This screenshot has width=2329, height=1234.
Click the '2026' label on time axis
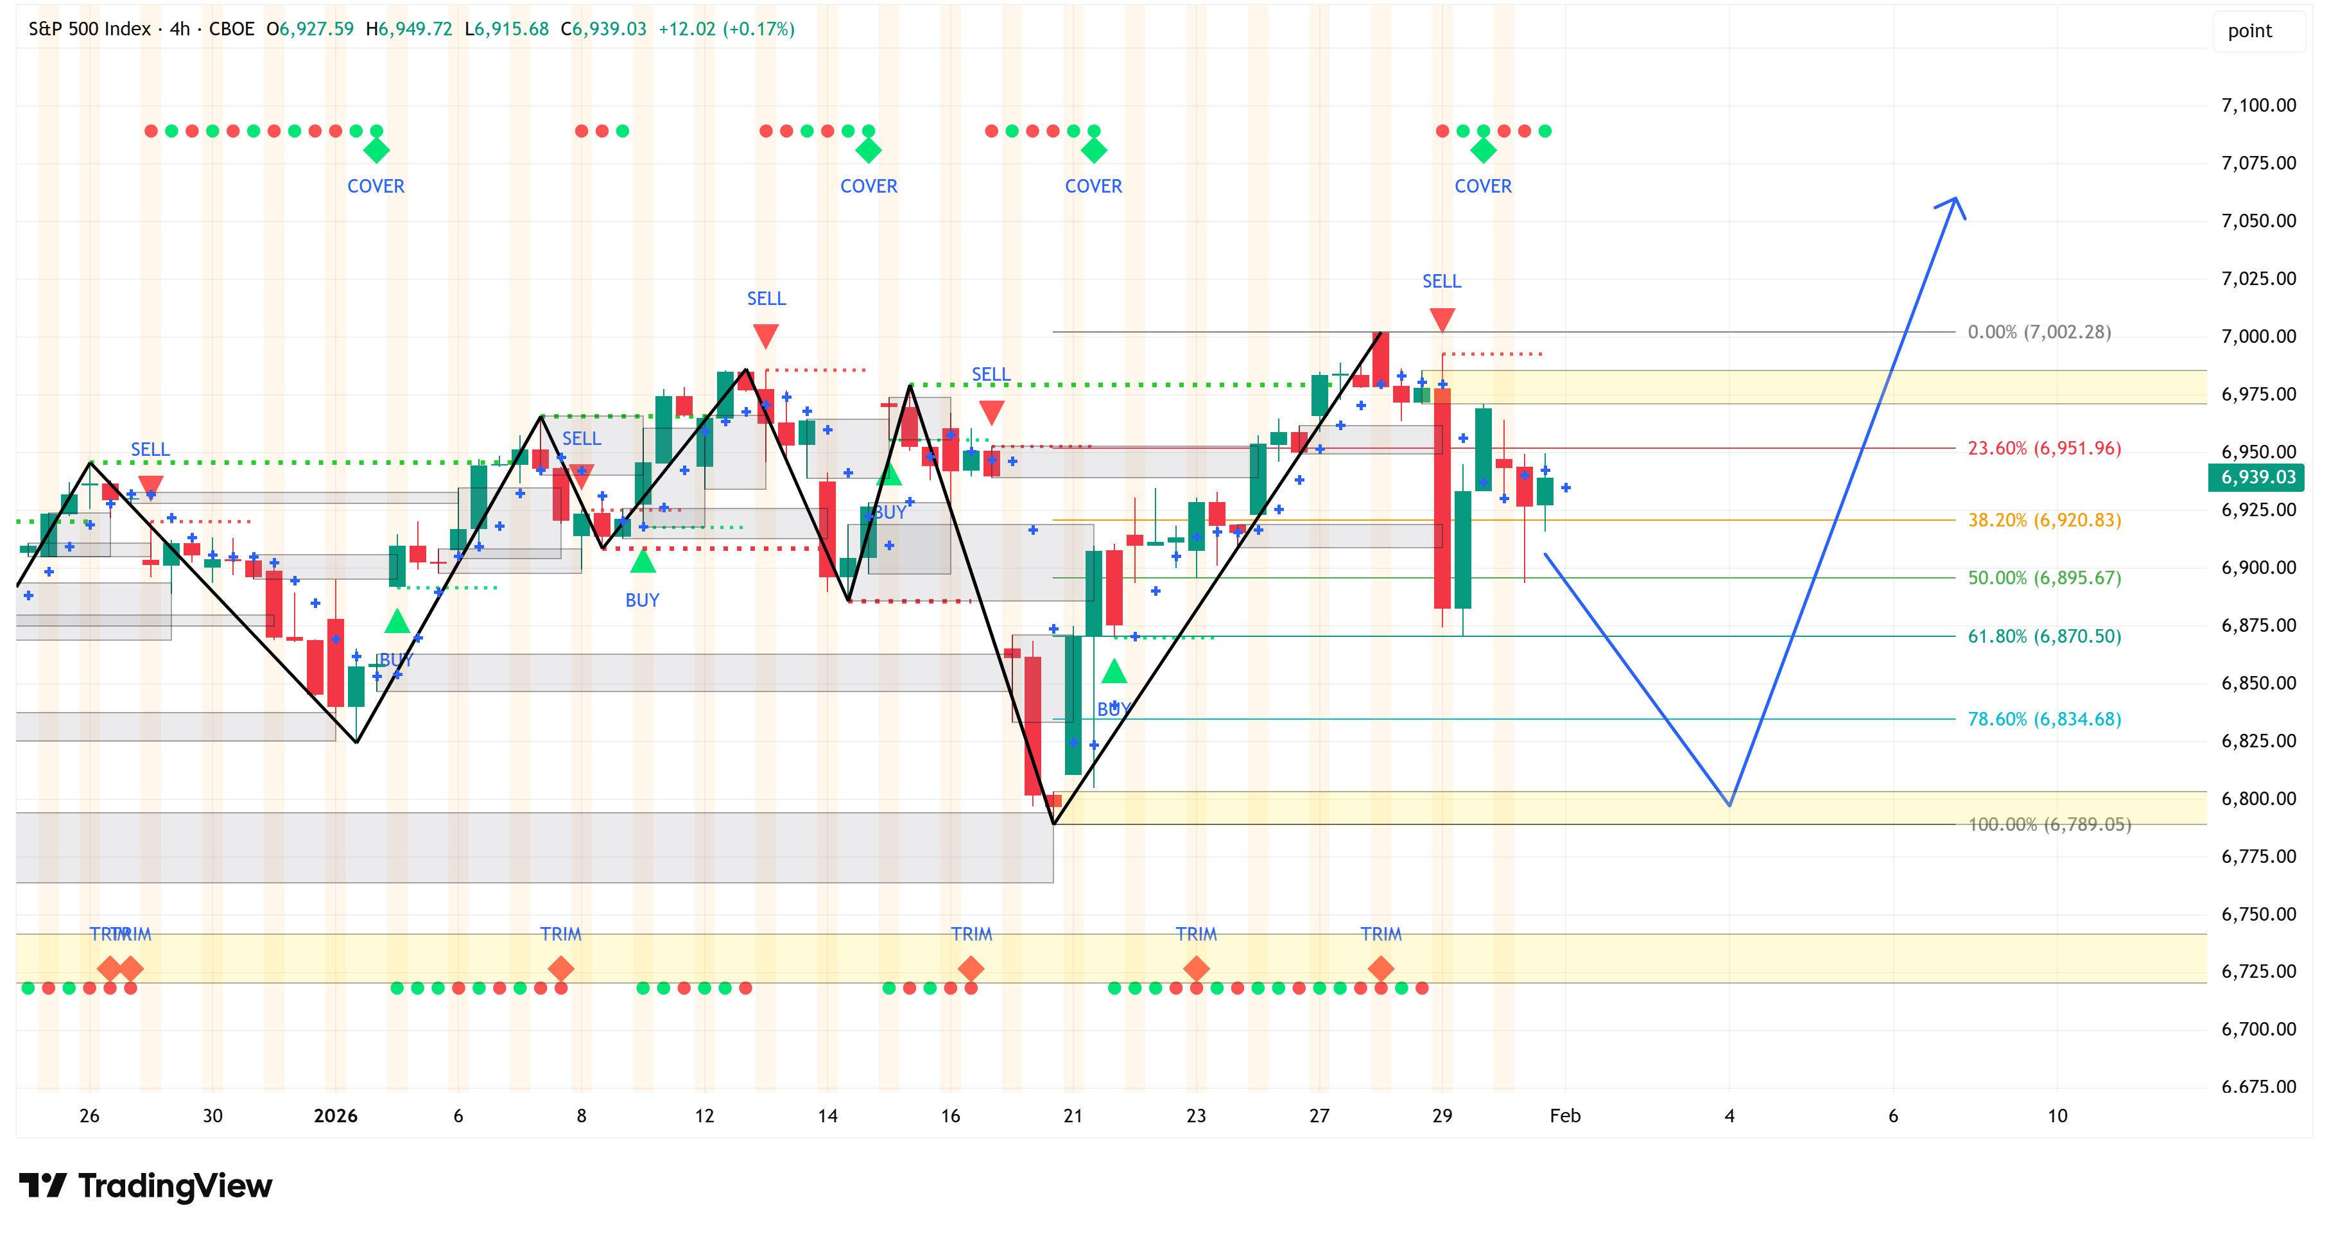pos(336,1116)
